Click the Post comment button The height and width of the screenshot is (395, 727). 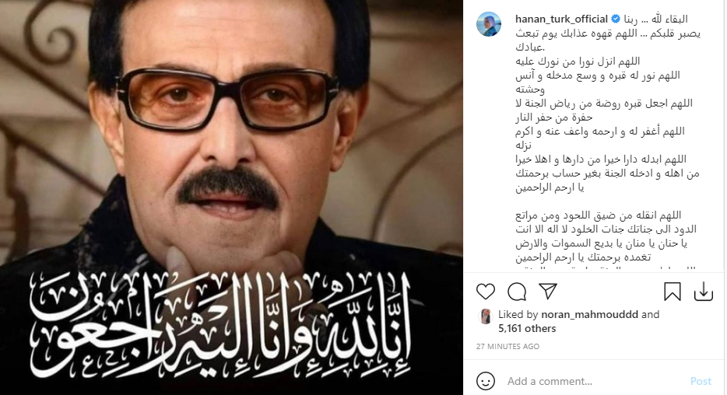[x=701, y=381]
